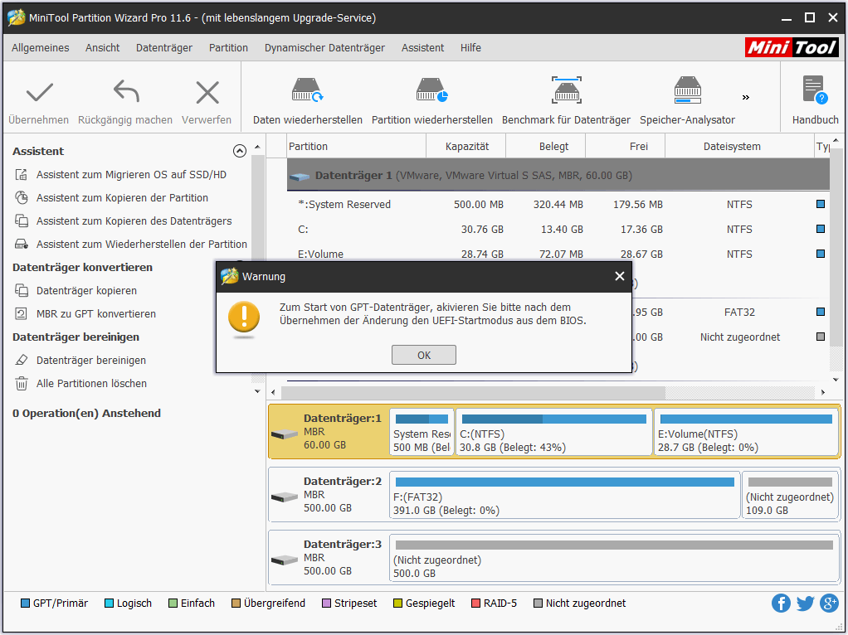
Task: Open Google+ social link icon
Action: tap(829, 603)
